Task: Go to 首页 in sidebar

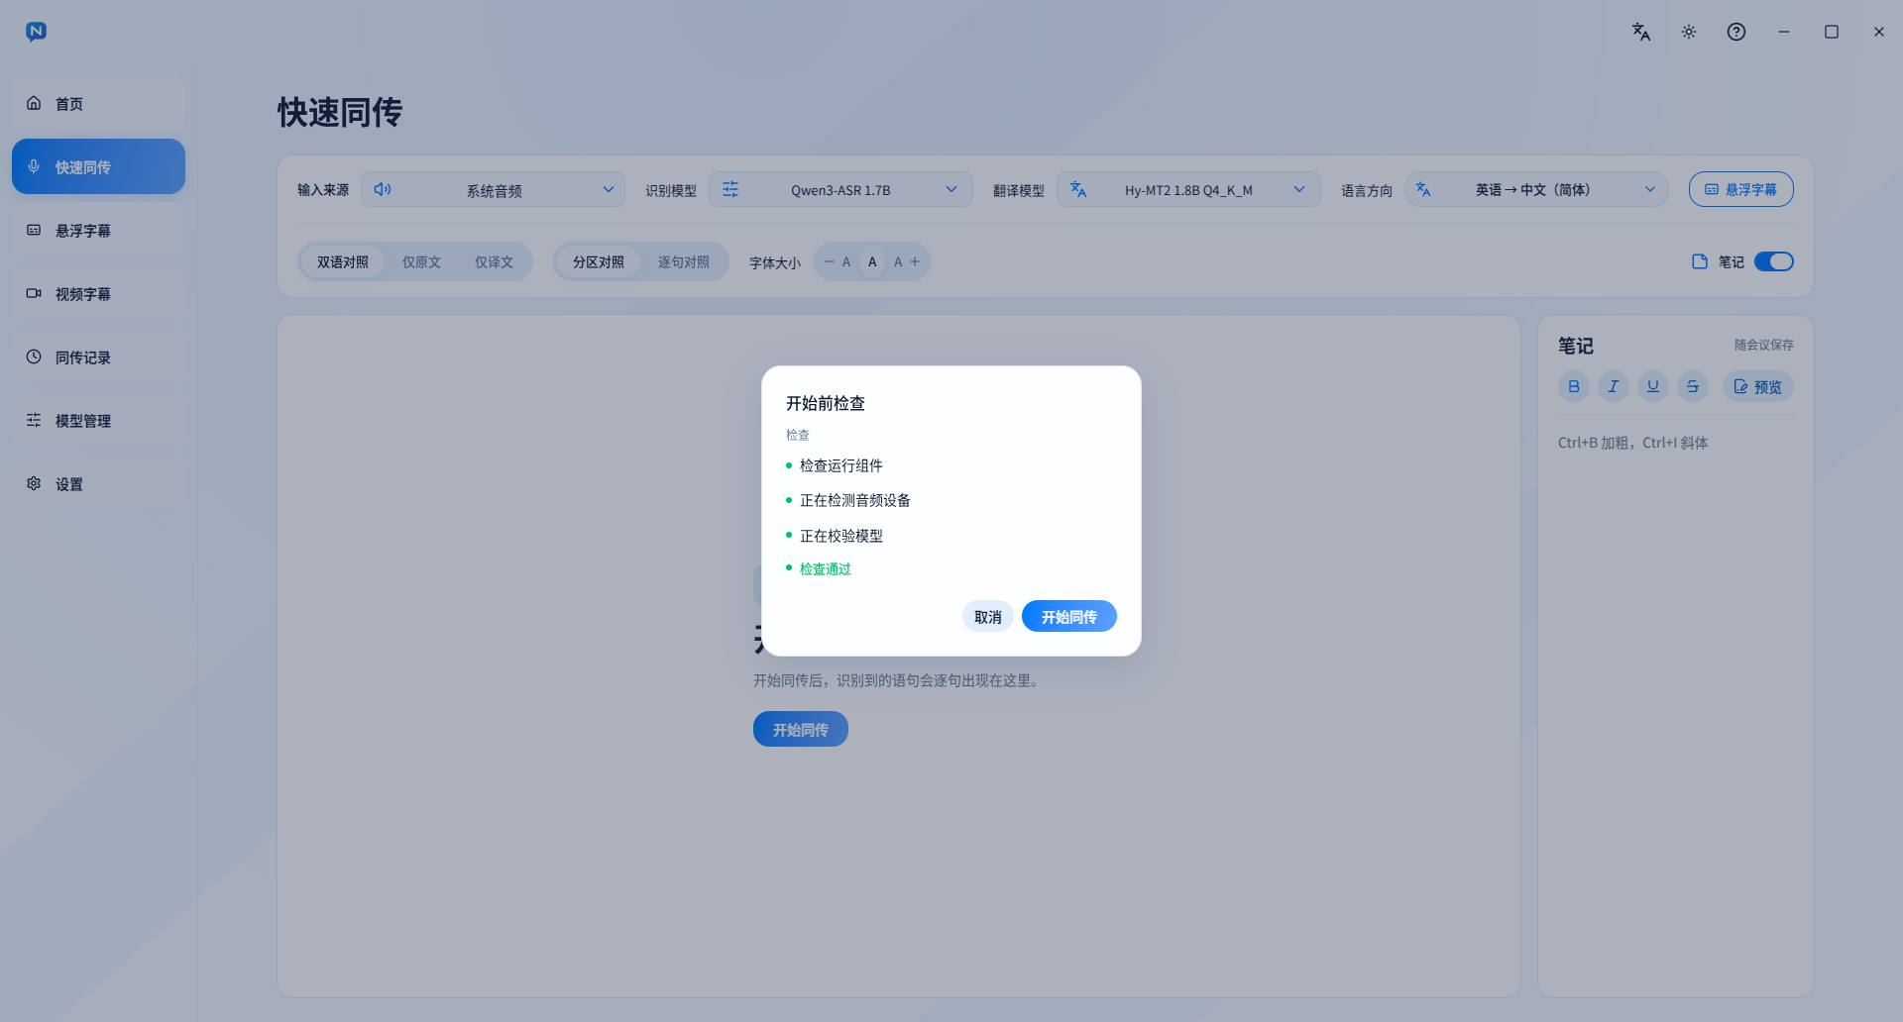Action: [98, 103]
